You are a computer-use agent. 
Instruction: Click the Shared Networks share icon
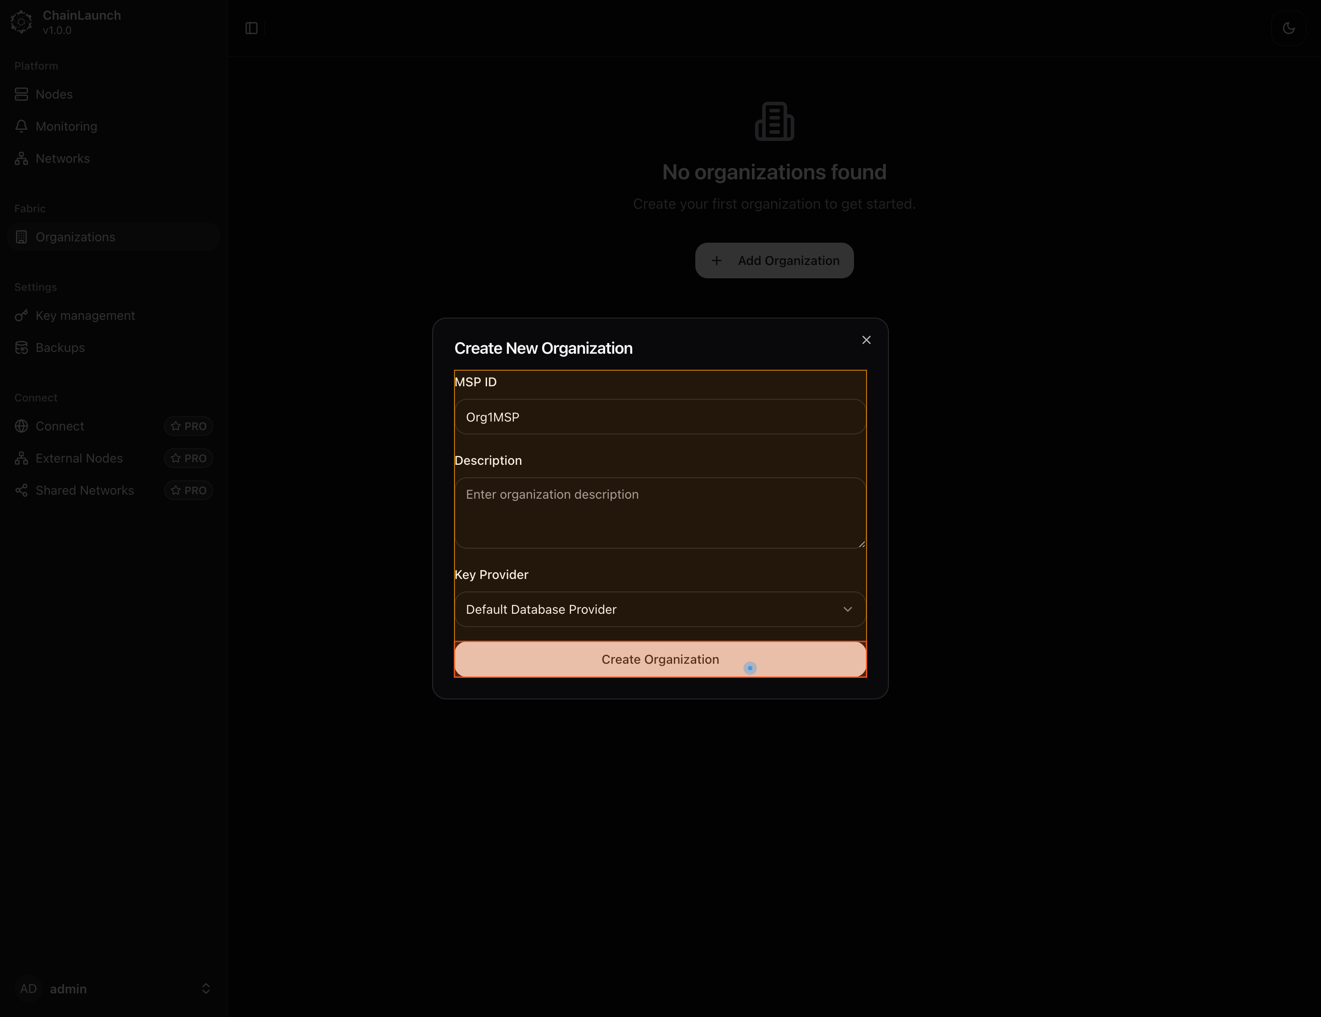pos(21,491)
